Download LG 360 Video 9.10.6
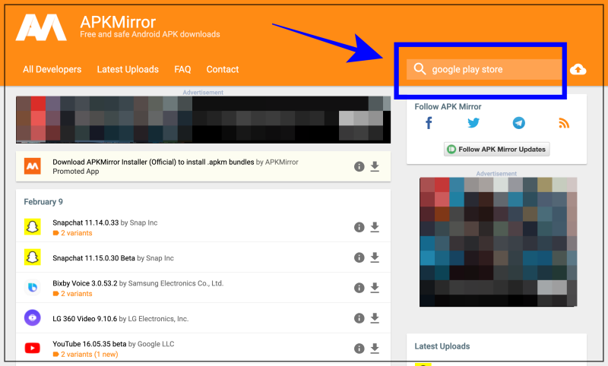The width and height of the screenshot is (608, 366). [x=375, y=318]
